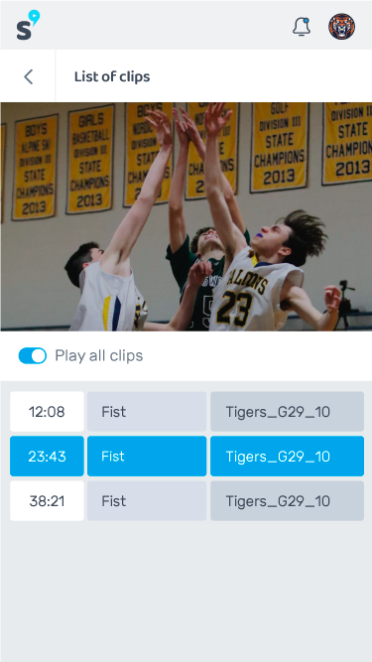The height and width of the screenshot is (662, 372).
Task: Open the basketball video preview
Action: (x=186, y=216)
